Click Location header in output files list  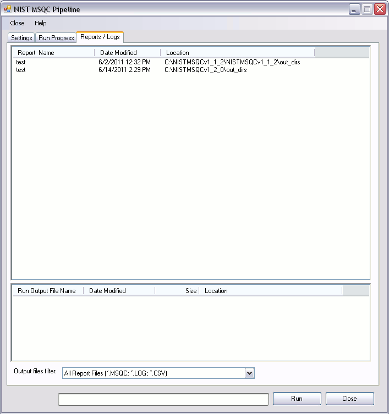point(270,291)
